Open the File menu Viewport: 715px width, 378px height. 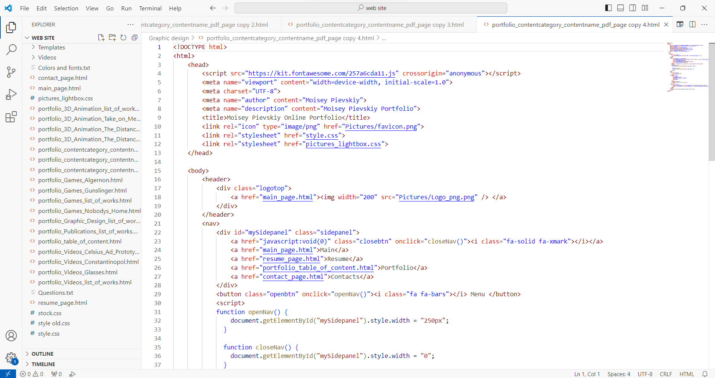click(x=25, y=8)
